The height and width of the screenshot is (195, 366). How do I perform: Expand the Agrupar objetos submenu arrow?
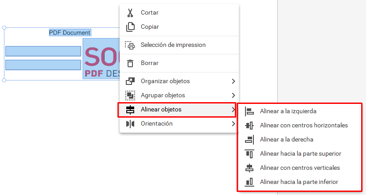(233, 96)
